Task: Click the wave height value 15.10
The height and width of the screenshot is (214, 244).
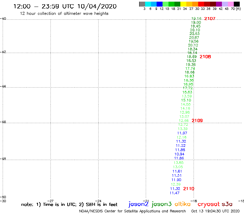Action: (186, 100)
